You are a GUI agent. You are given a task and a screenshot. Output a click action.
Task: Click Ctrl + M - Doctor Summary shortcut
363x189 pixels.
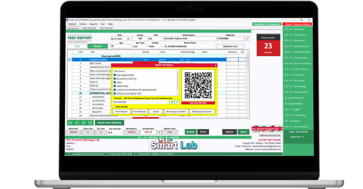tap(297, 63)
